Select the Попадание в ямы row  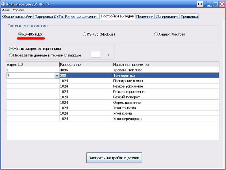pos(112,81)
